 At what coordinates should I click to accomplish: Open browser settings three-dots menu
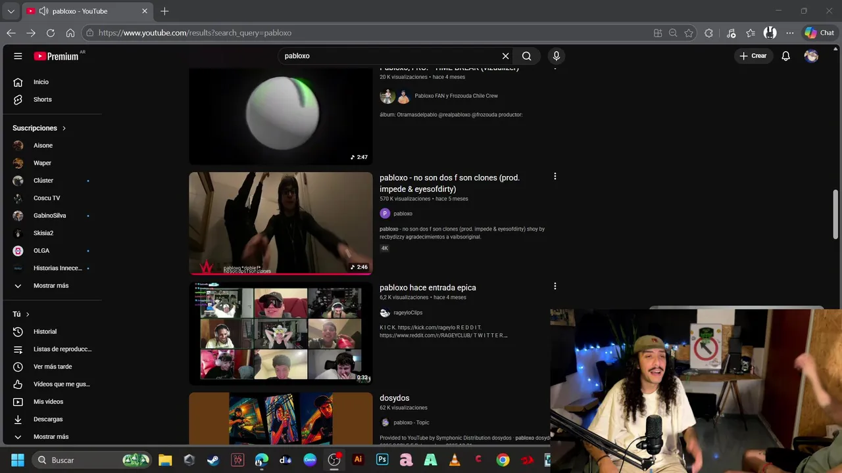pos(790,33)
